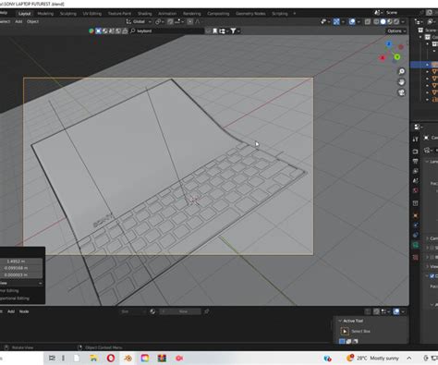Open the Global transform orientation dropdown
Image resolution: width=438 pixels, height=365 pixels.
[x=139, y=21]
